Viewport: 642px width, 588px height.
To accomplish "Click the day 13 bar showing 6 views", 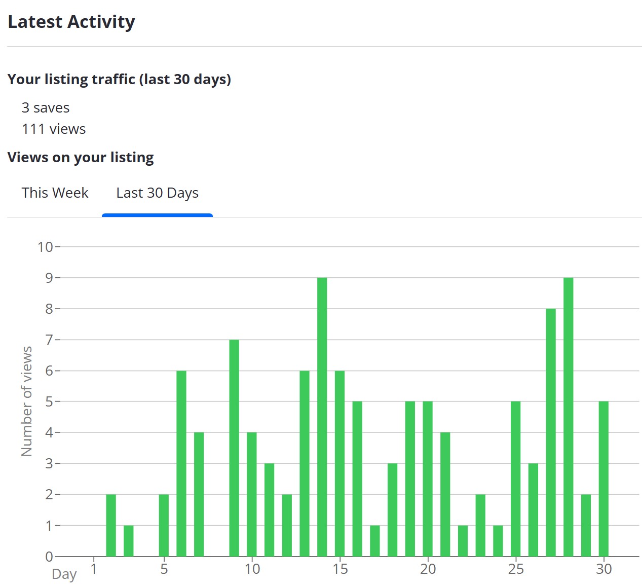I will coord(305,464).
